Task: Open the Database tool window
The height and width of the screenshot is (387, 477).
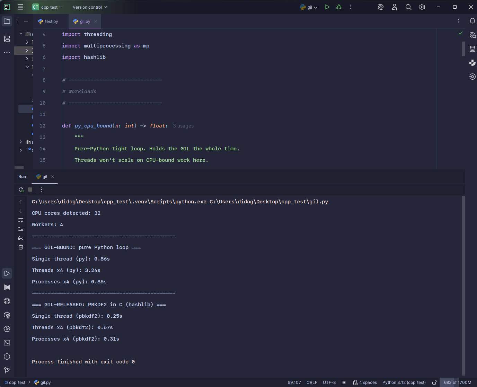Action: [x=472, y=49]
